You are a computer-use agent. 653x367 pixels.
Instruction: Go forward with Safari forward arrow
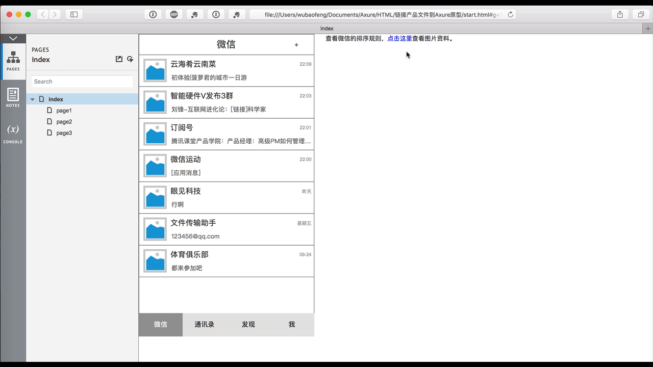pos(55,15)
